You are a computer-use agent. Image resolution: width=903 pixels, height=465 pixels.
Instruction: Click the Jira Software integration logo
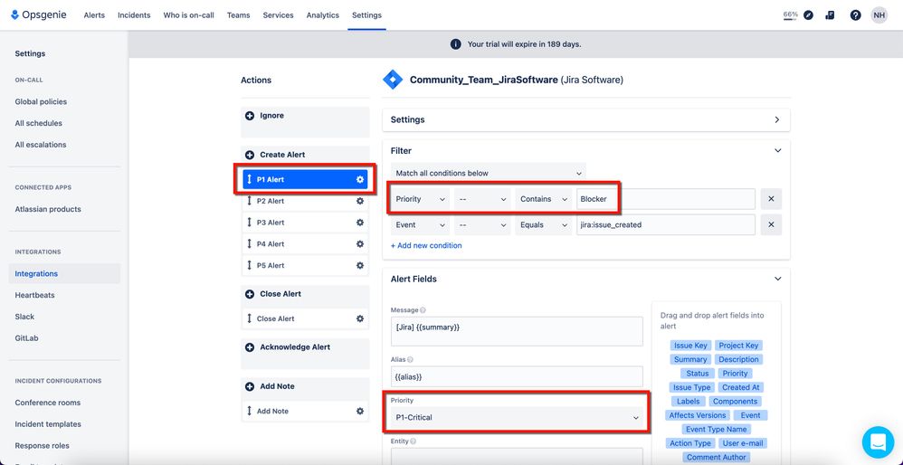[393, 80]
